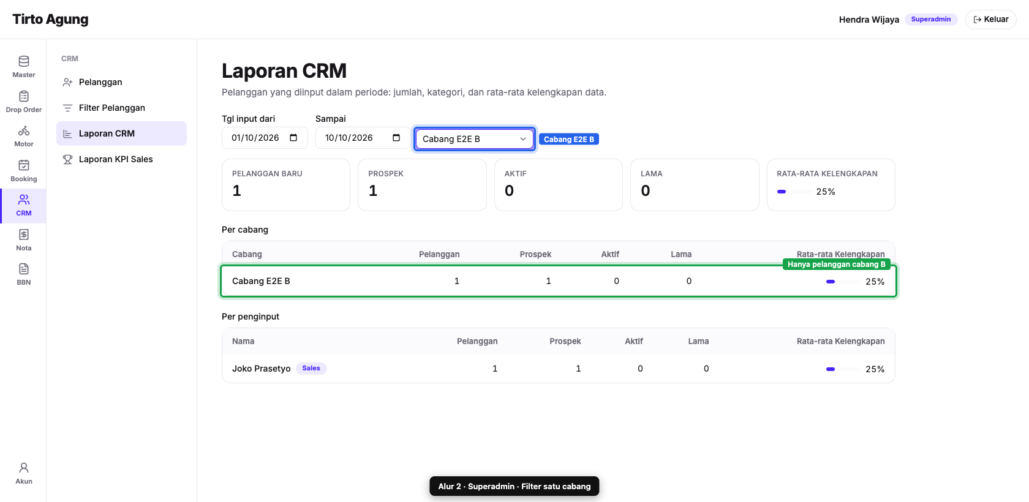Viewport: 1029px width, 502px height.
Task: Click the Pelanggan Baru summary card
Action: [286, 185]
